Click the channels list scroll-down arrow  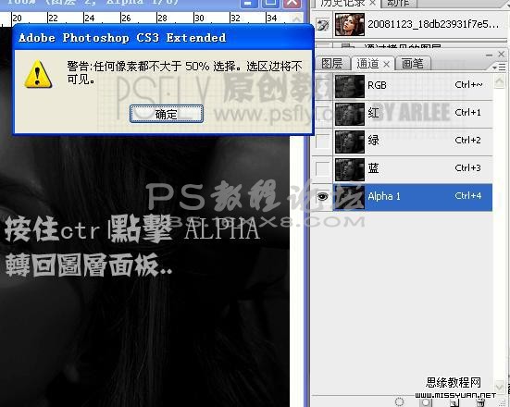click(499, 387)
